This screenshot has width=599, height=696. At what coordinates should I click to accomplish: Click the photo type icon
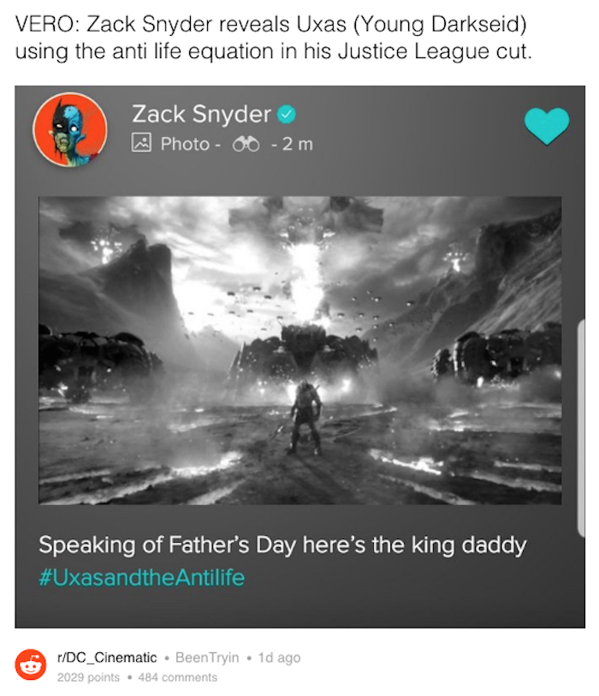141,144
